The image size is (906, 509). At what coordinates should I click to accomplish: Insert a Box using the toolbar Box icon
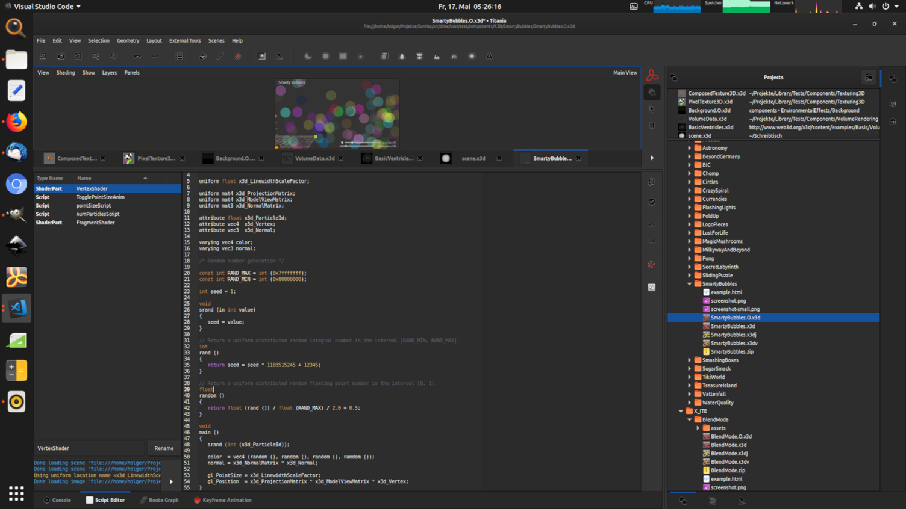coord(384,56)
